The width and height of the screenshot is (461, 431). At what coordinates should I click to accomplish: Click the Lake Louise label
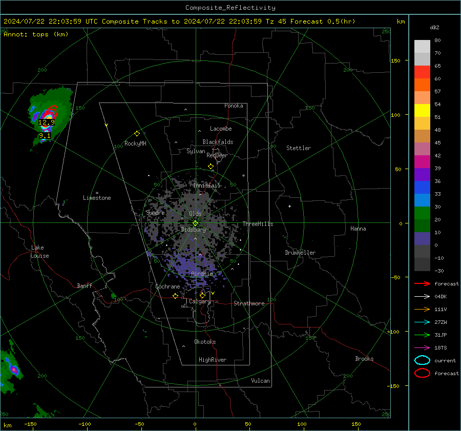[x=39, y=252]
